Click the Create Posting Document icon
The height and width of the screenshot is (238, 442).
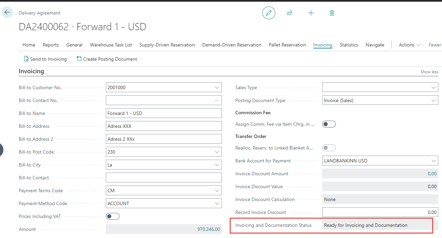[x=79, y=59]
